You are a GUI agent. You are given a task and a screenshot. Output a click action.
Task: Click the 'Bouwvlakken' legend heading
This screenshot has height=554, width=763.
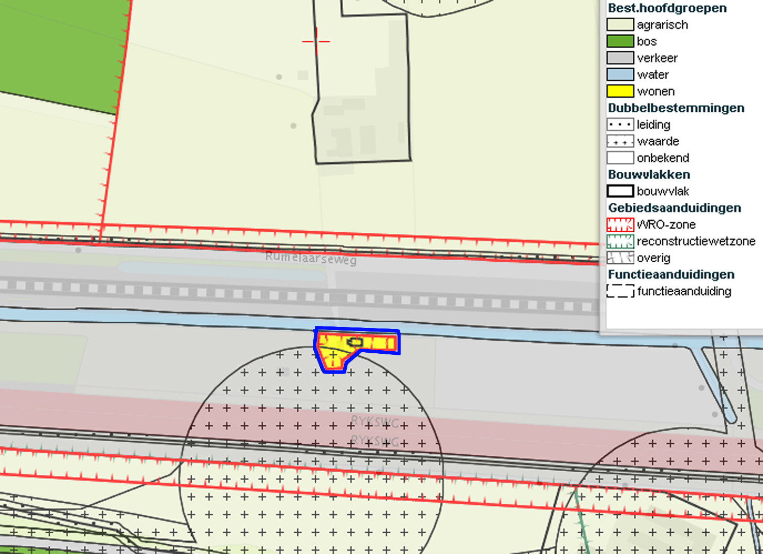649,174
